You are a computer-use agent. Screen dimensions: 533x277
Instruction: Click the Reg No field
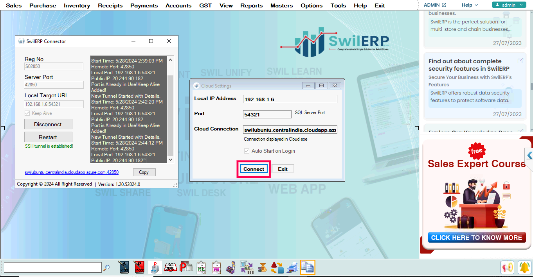click(x=54, y=67)
